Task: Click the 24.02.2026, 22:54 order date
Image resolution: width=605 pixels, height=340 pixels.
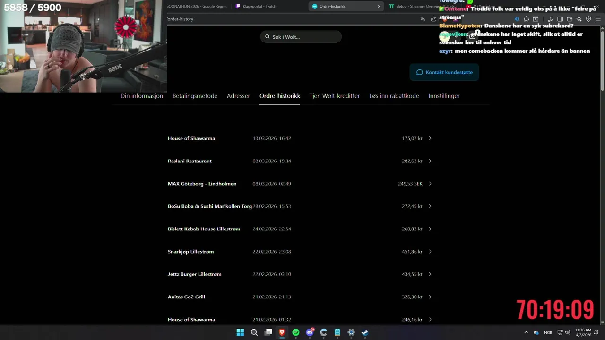Action: [272, 229]
